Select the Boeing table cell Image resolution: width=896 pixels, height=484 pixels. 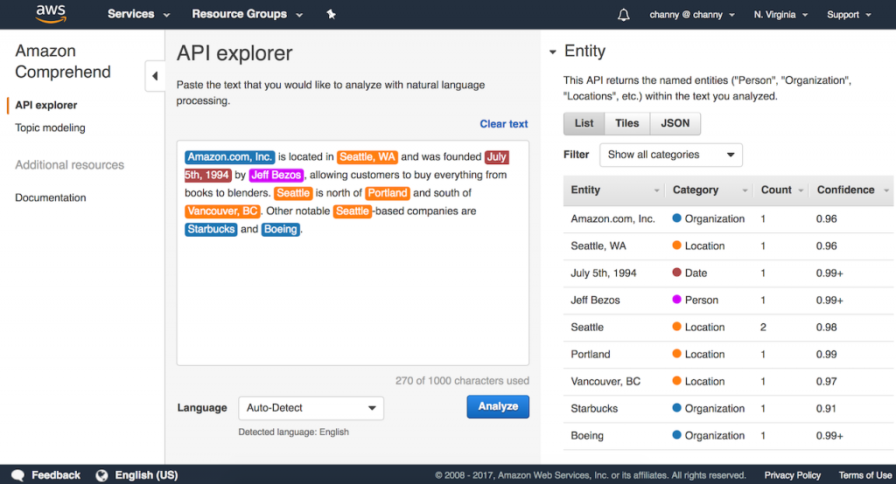click(x=587, y=435)
